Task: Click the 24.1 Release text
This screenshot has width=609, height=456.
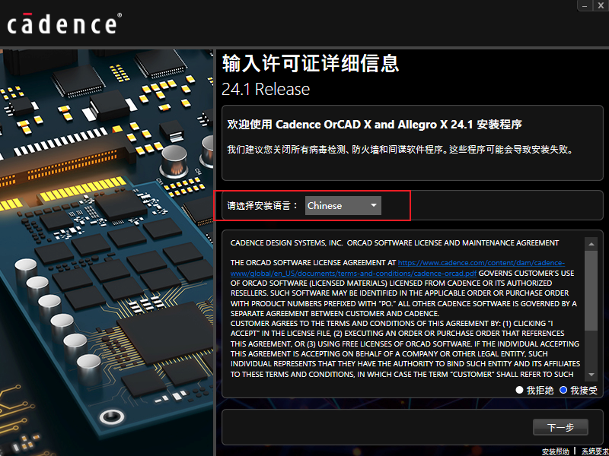Action: 266,89
